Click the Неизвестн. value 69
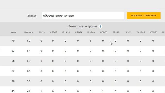The height and width of the screenshot is (93, 165). click(29, 41)
